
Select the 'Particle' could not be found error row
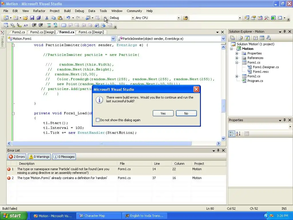tap(116, 171)
